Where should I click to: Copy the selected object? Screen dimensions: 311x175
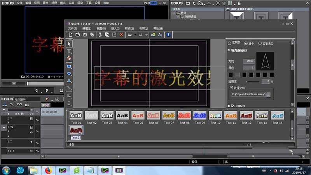pyautogui.click(x=107, y=35)
